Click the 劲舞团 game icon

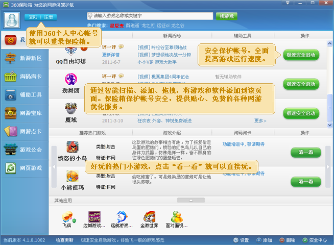click(x=71, y=79)
